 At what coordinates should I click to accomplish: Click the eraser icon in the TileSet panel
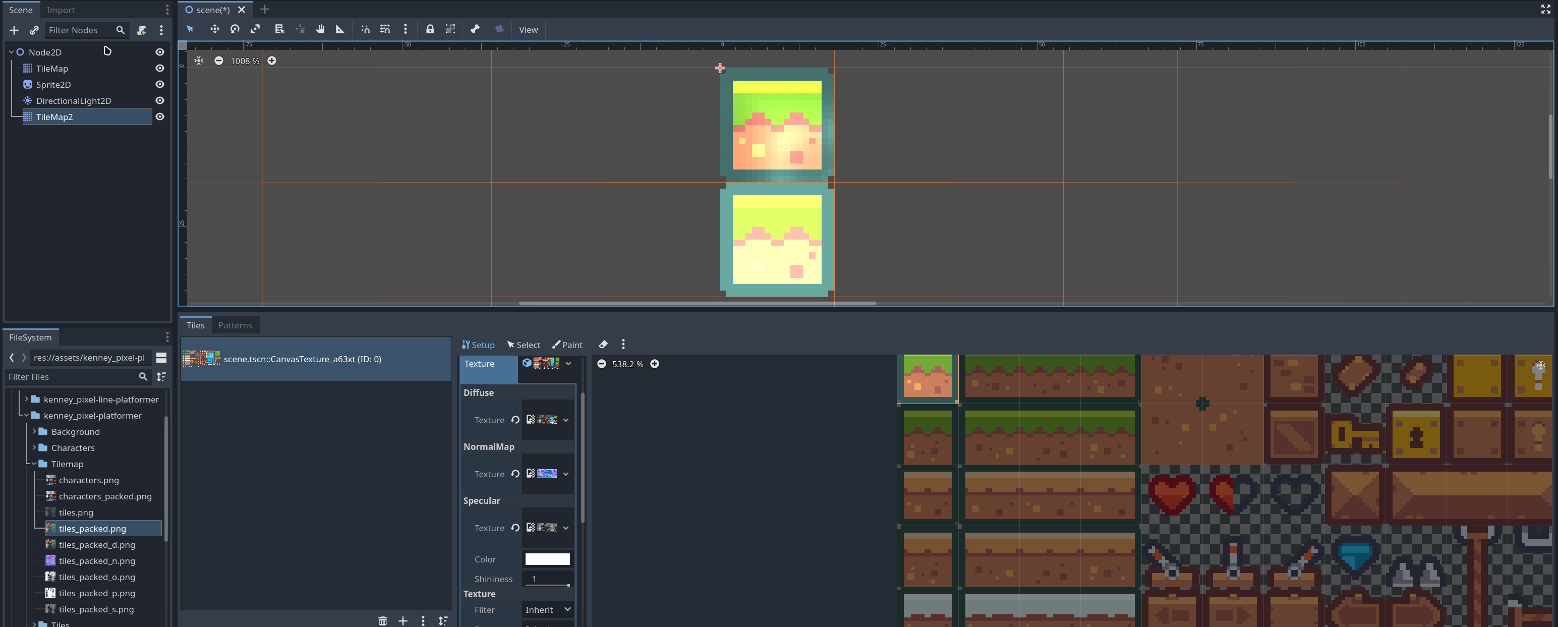[602, 345]
